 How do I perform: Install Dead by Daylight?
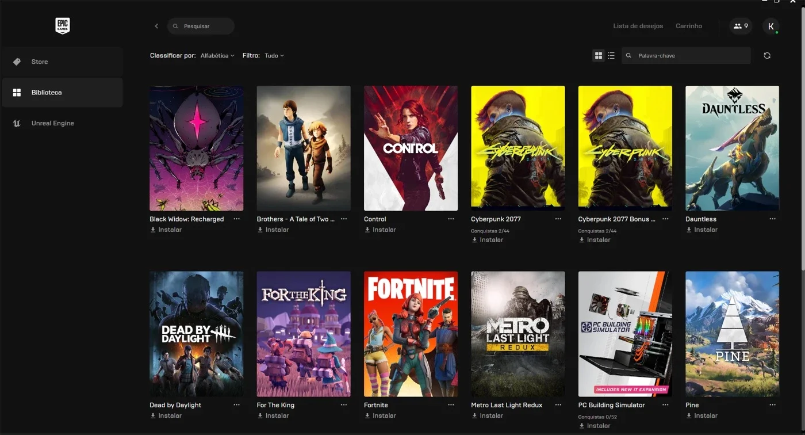pyautogui.click(x=166, y=415)
